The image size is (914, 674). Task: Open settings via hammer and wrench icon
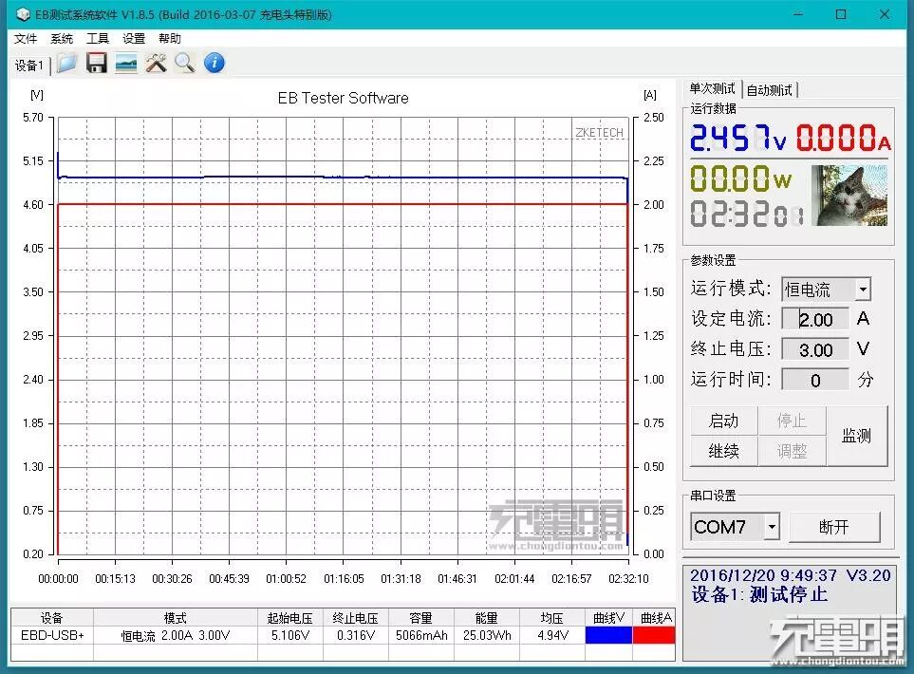[156, 63]
